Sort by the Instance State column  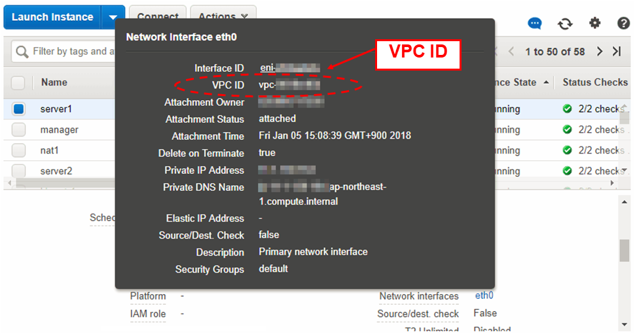[517, 82]
